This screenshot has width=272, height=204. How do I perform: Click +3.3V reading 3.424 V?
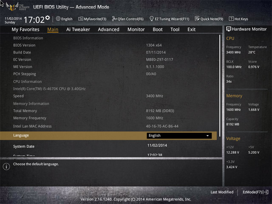coord(232,167)
